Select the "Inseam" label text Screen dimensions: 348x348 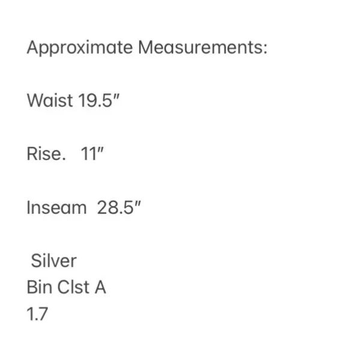(x=56, y=208)
